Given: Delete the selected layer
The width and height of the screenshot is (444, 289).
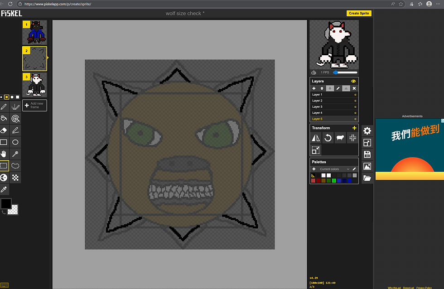Looking at the screenshot, I should [354, 88].
